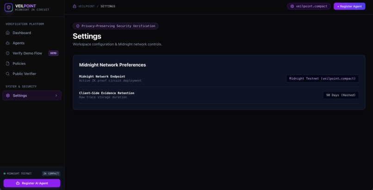The image size is (373, 190).
Task: Click the Settings gear icon in sidebar
Action: tap(8, 95)
